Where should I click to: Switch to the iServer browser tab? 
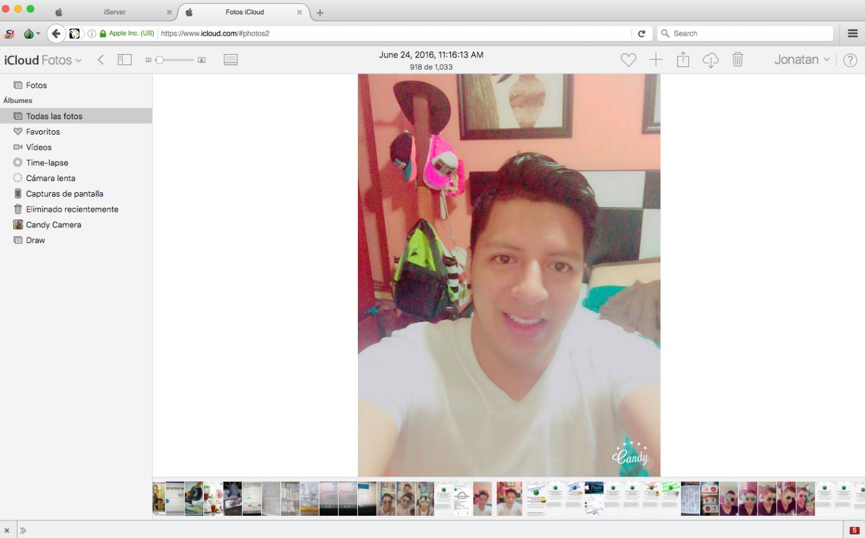pyautogui.click(x=115, y=12)
